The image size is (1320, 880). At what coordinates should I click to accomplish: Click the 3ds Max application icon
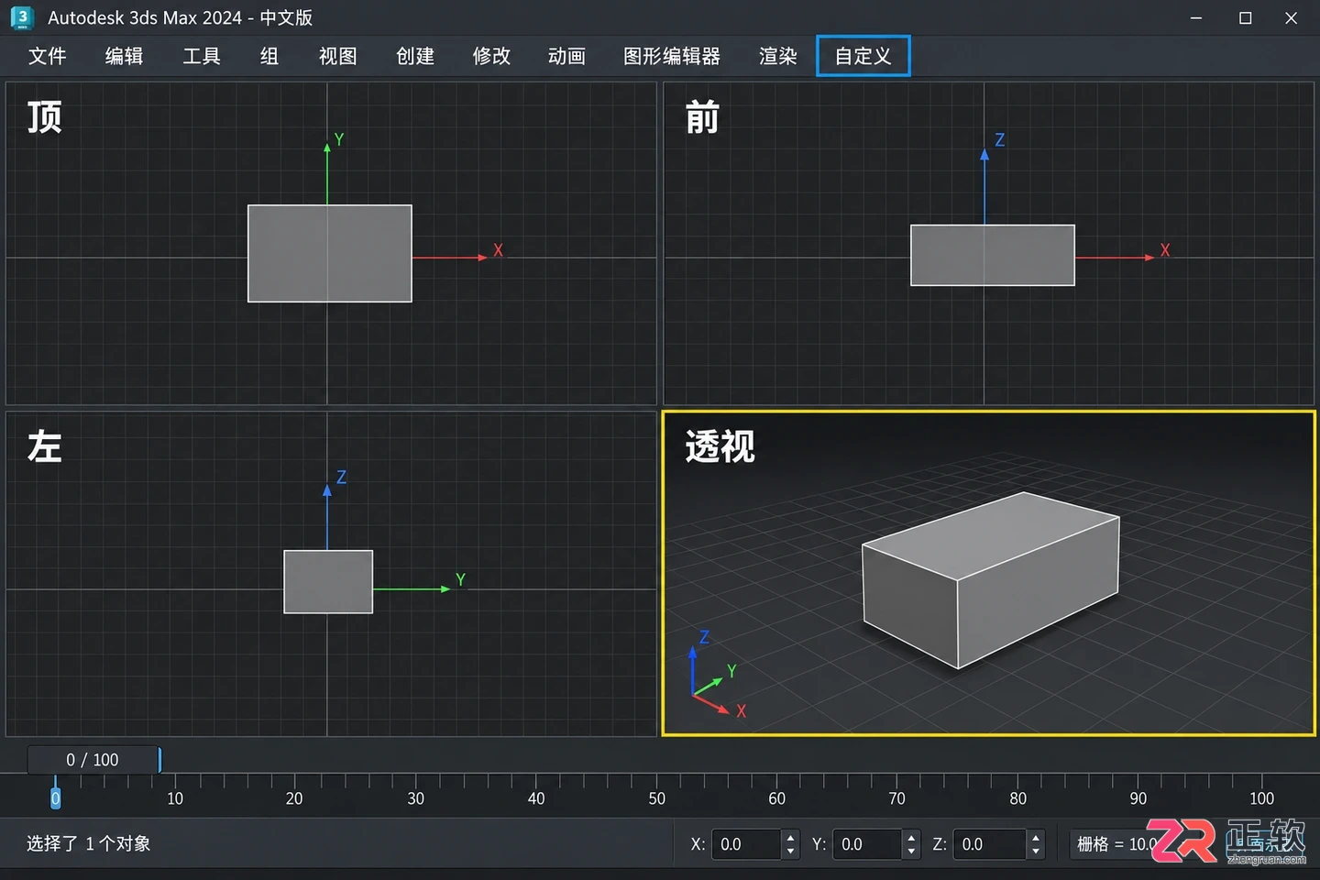tap(21, 17)
